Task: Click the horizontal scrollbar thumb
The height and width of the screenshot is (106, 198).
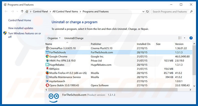Action: 113,90
